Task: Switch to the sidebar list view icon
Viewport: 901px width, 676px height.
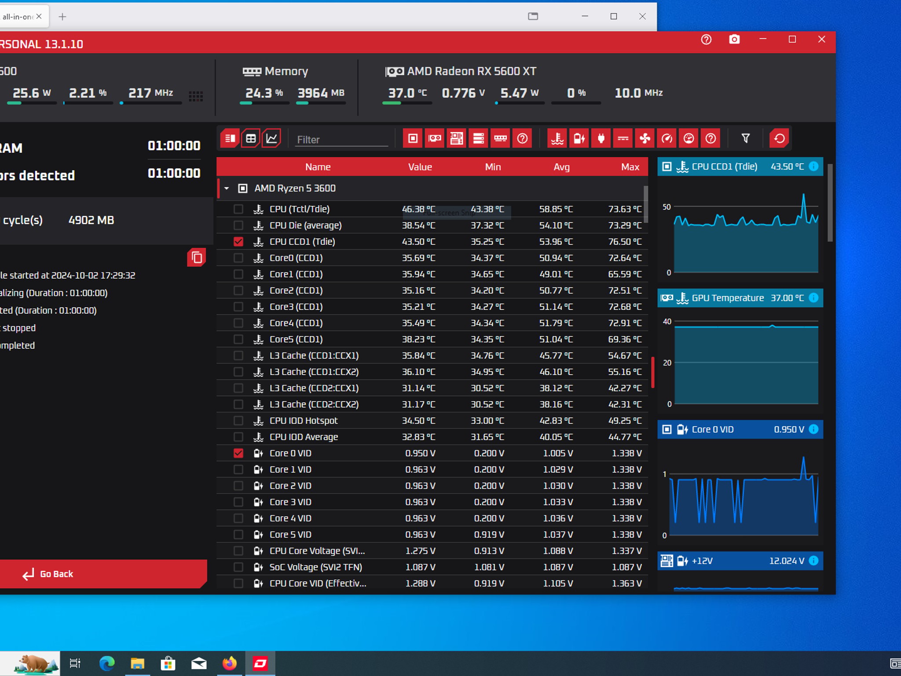Action: pos(230,139)
